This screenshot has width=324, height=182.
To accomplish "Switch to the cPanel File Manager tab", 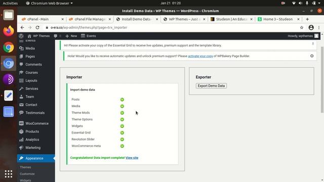I will [x=90, y=19].
